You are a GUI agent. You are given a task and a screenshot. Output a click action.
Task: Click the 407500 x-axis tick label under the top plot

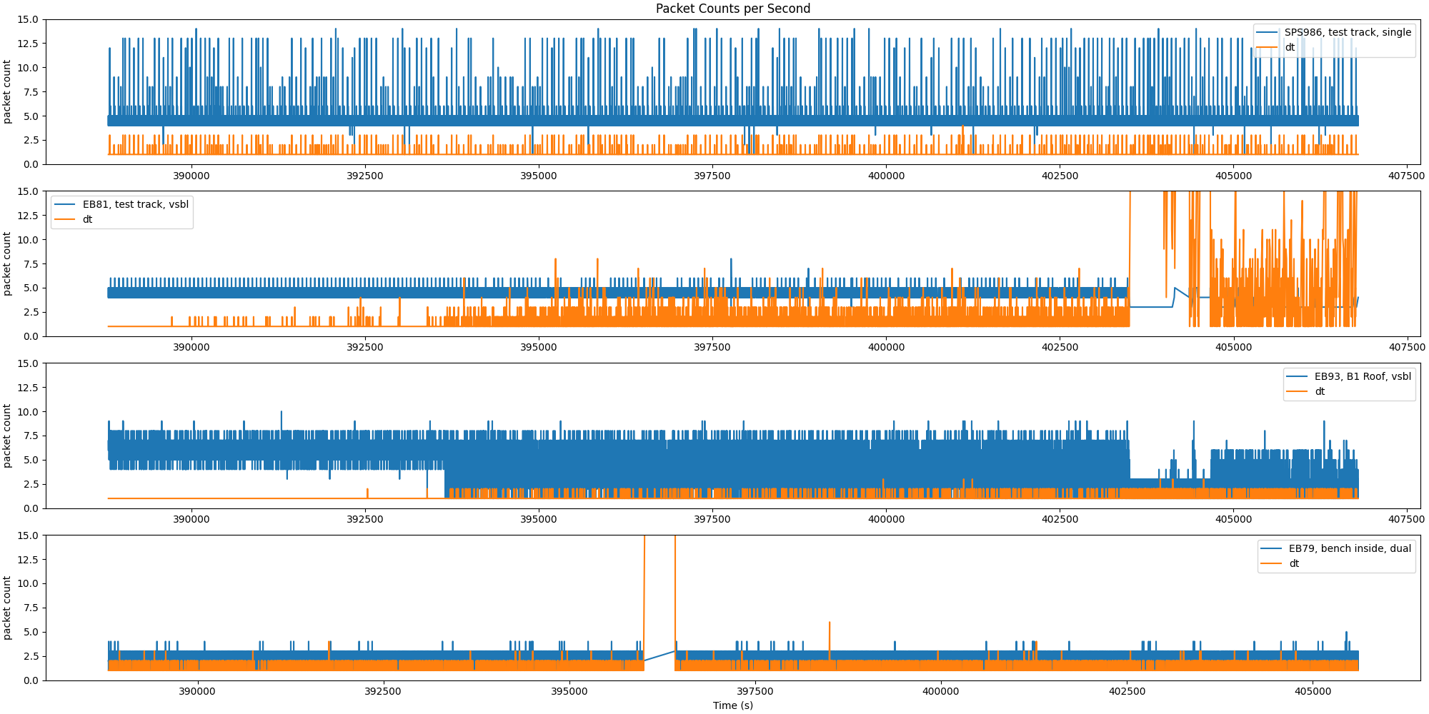tap(1407, 176)
